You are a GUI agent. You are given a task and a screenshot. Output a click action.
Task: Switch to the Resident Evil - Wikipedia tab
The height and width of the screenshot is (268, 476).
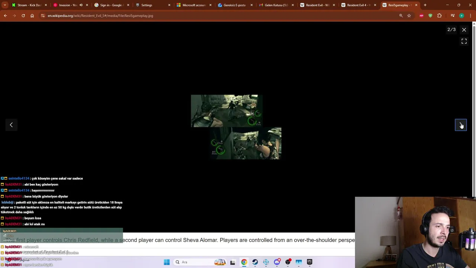[x=317, y=5]
